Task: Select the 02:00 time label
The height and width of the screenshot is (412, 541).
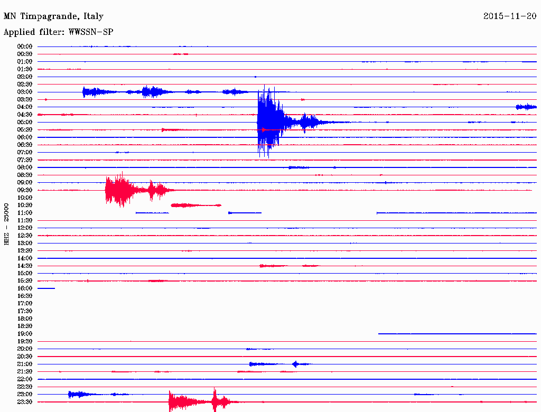Action: tap(25, 77)
